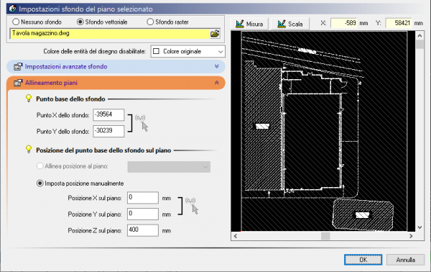Click the Punto X dello sfondo field
Screen dimensions: 431x272
pos(108,115)
